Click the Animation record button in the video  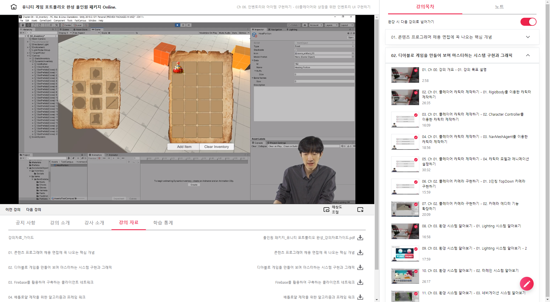(x=99, y=158)
